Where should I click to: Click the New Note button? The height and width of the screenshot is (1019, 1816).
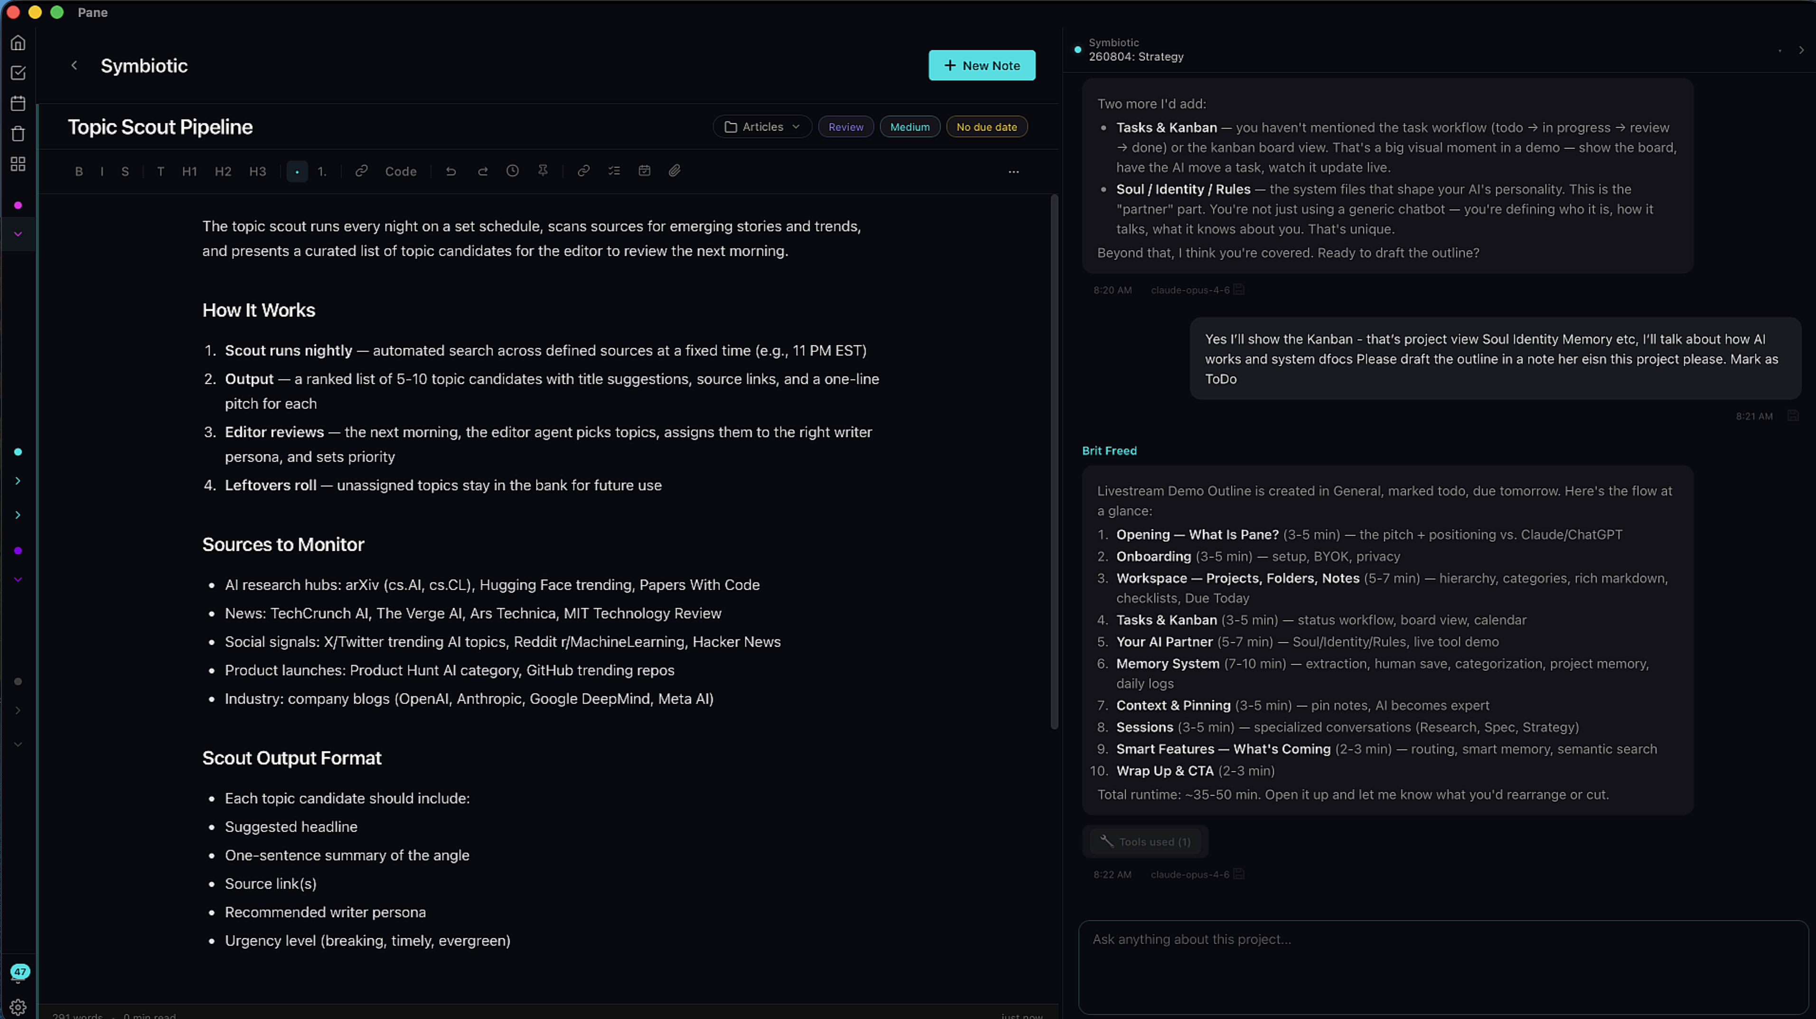[x=981, y=65]
